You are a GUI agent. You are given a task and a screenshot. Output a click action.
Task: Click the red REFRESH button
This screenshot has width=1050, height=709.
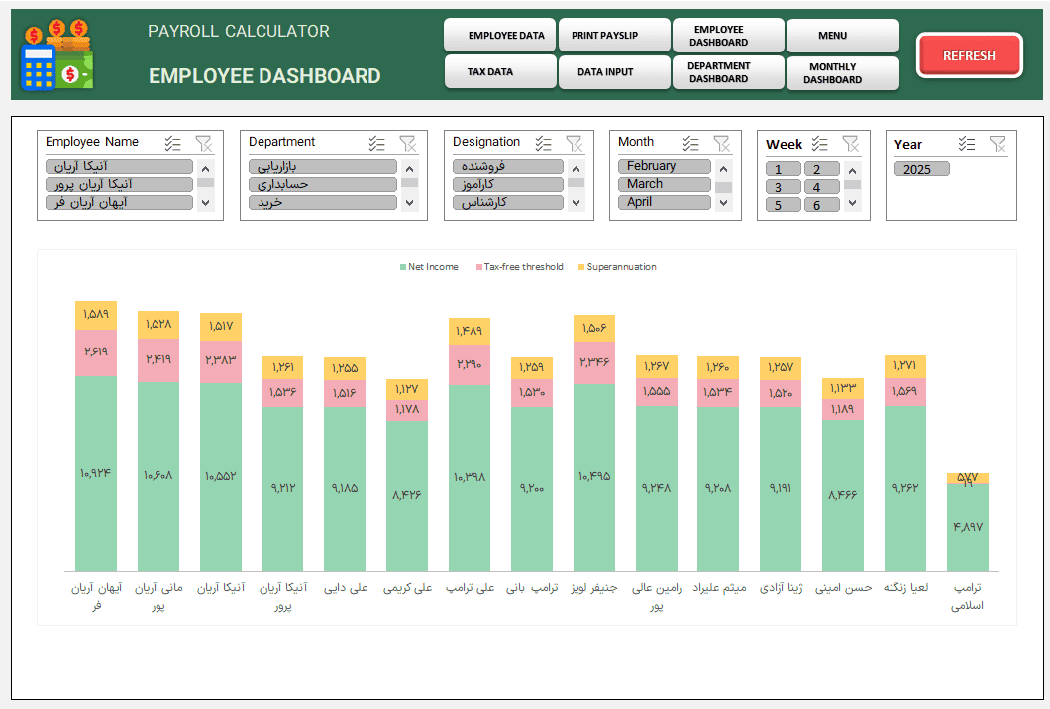[x=969, y=55]
